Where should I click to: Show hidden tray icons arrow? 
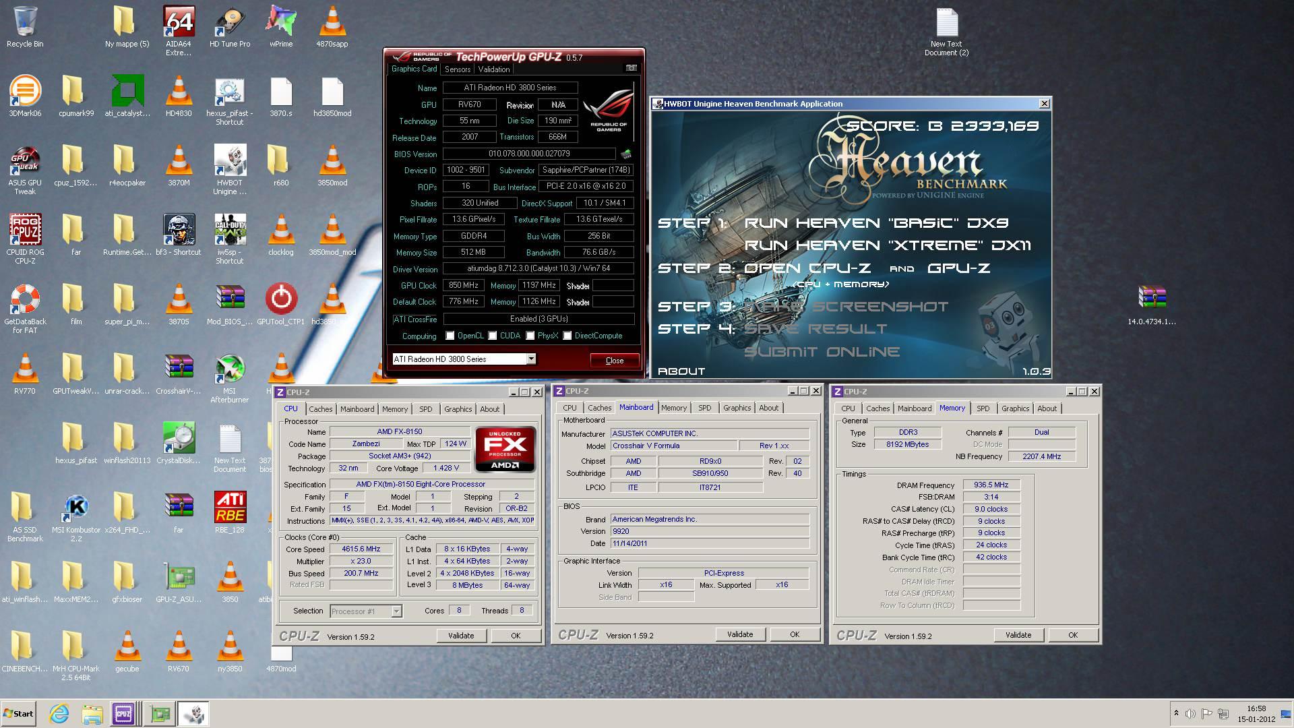pyautogui.click(x=1176, y=713)
